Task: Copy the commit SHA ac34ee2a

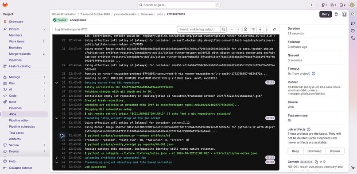Action: point(317,162)
